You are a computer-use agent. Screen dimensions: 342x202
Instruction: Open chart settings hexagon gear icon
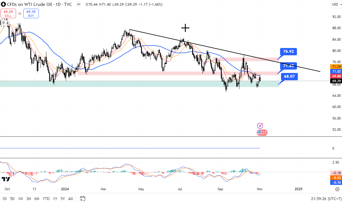pos(337,189)
